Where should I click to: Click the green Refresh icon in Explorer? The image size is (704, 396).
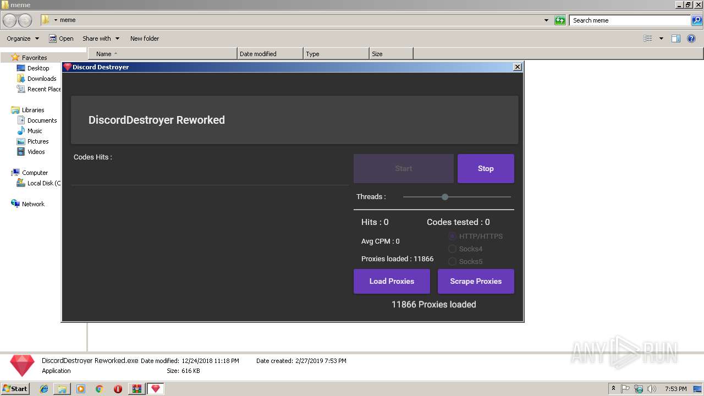(560, 20)
